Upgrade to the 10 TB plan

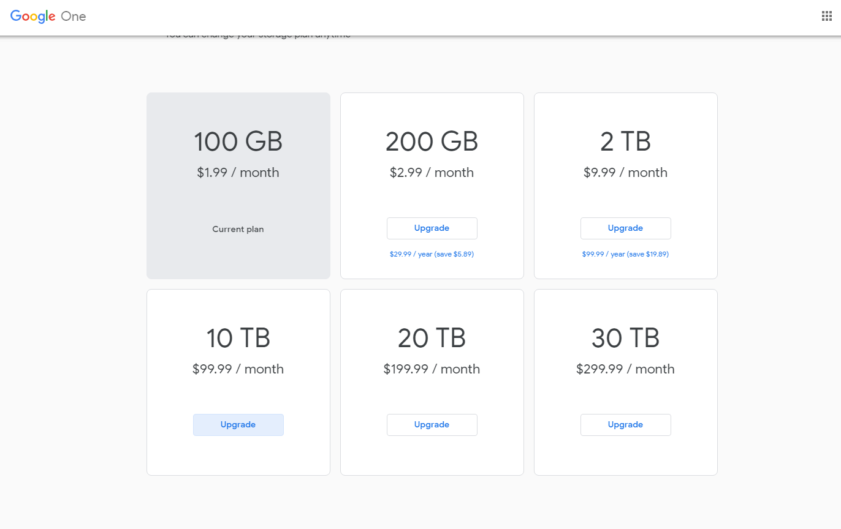click(x=238, y=424)
